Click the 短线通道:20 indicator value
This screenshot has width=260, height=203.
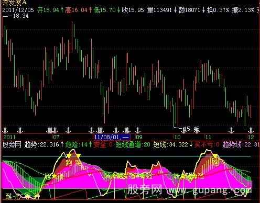(133, 144)
